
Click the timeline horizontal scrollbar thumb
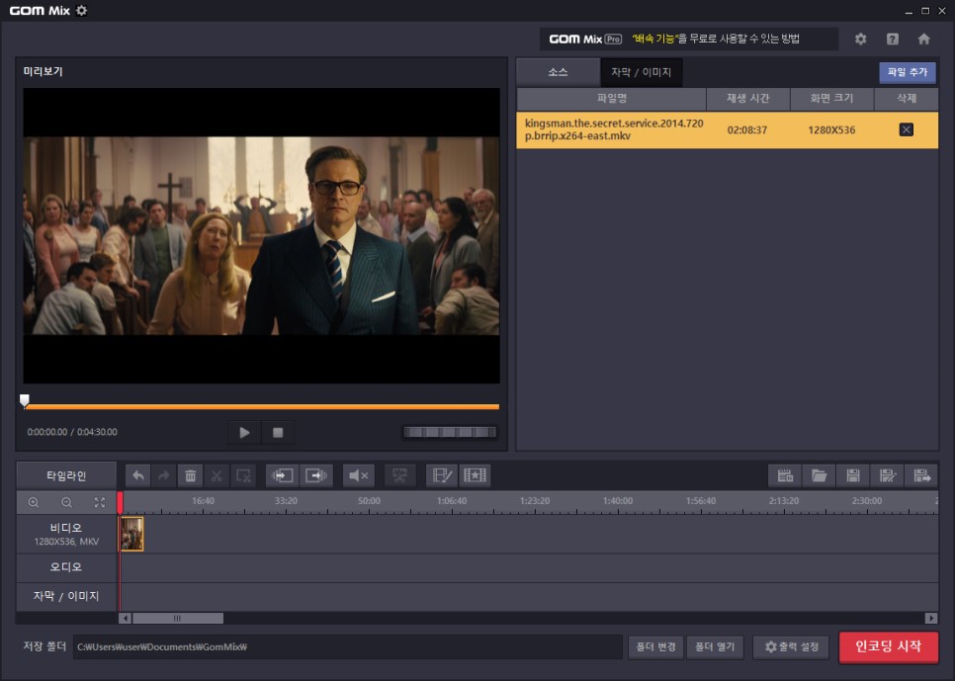click(178, 619)
